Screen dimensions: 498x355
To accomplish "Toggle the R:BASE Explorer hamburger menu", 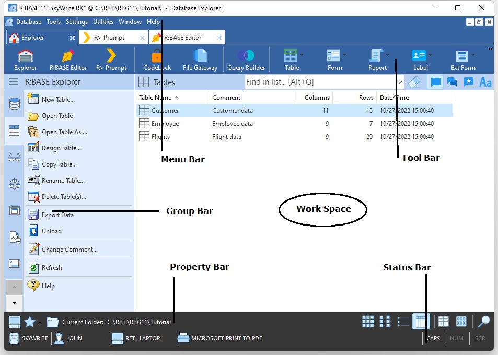I will point(14,82).
